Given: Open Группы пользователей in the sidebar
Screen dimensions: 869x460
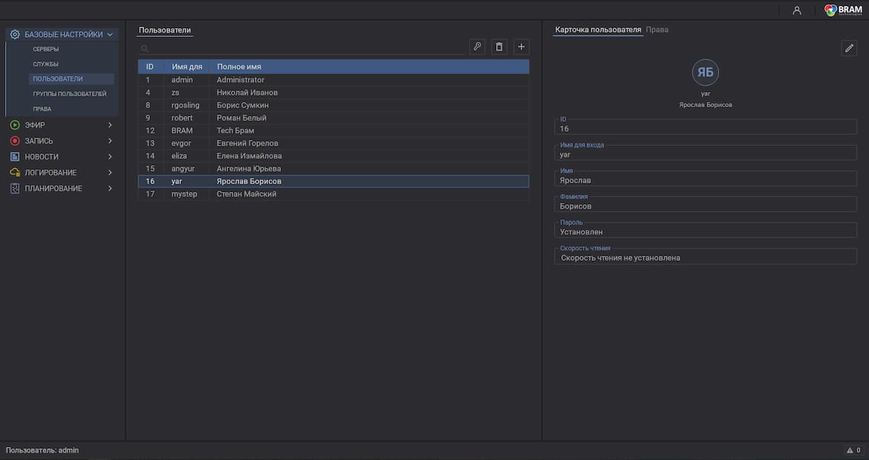Looking at the screenshot, I should coord(70,94).
